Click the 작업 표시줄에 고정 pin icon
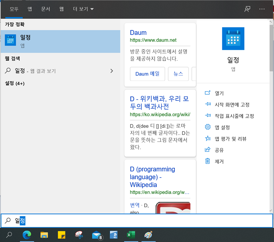 coord(208,115)
